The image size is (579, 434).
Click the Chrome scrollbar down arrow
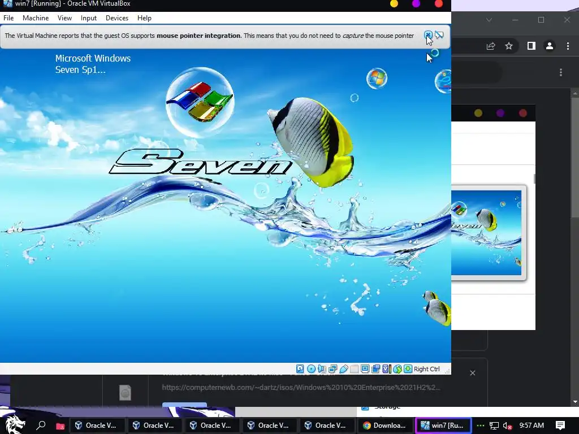pyautogui.click(x=575, y=402)
